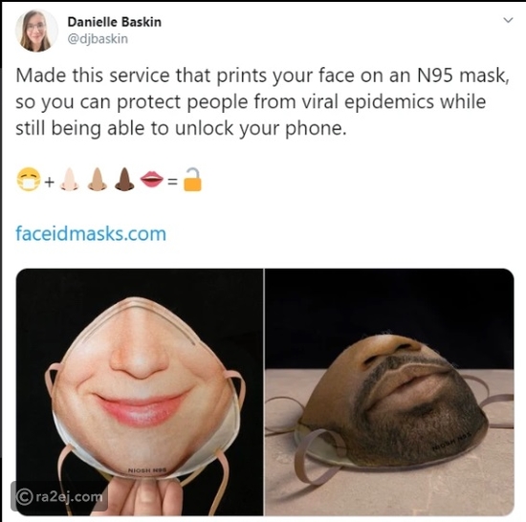Click the NIOSH N95 label on left mask
Viewport: 526px width, 522px height.
tap(147, 470)
